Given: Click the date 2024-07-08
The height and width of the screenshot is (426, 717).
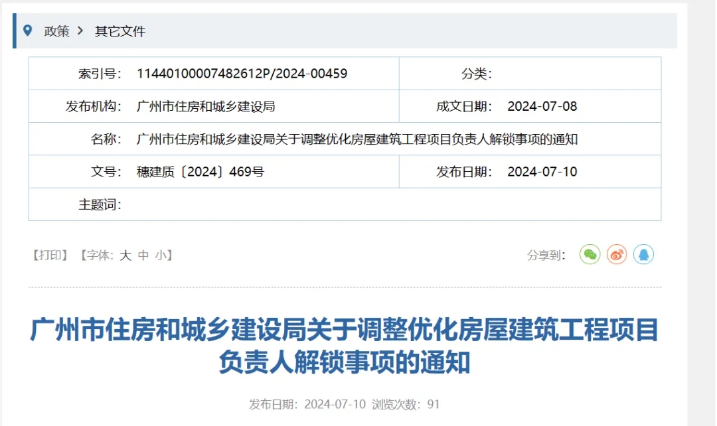Looking at the screenshot, I should pyautogui.click(x=542, y=106).
